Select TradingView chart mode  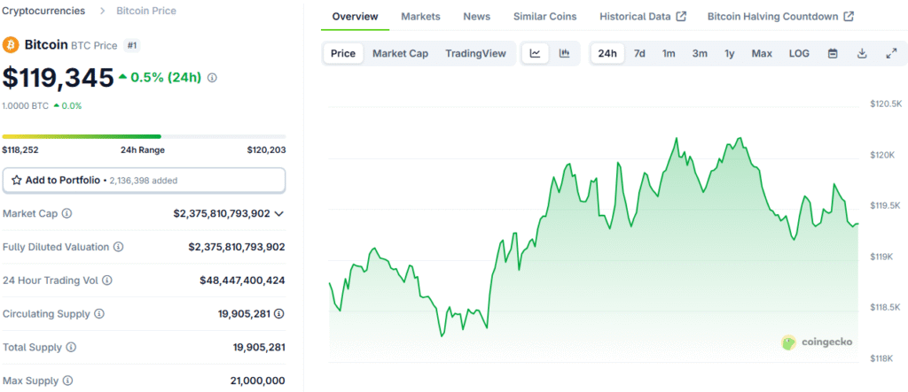tap(475, 54)
